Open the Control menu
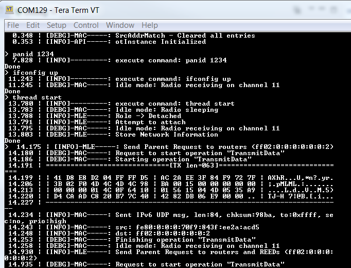This screenshot has height=268, width=351. 86,25
